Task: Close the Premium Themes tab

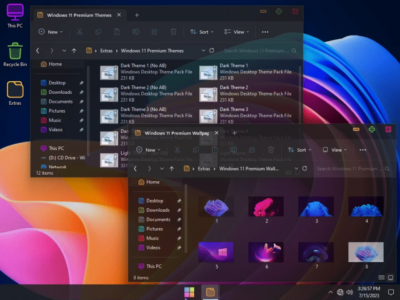Action: click(x=119, y=15)
